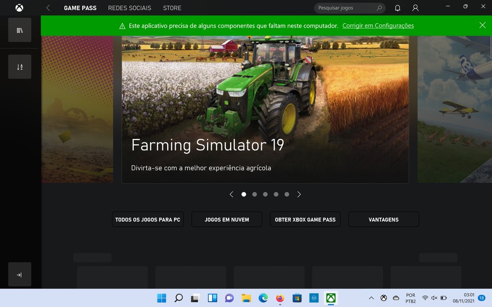The image size is (492, 307).
Task: Open the Store tab
Action: coord(172,8)
